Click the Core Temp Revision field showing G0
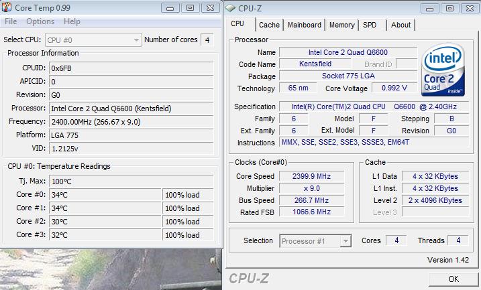 click(x=131, y=95)
